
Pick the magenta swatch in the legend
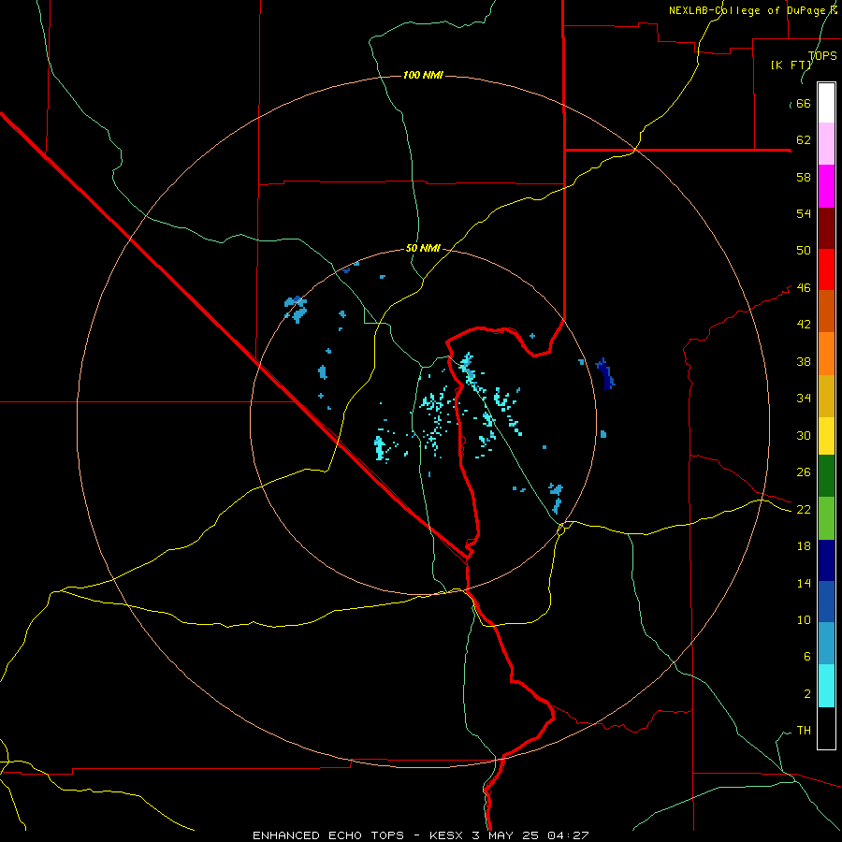pos(826,186)
